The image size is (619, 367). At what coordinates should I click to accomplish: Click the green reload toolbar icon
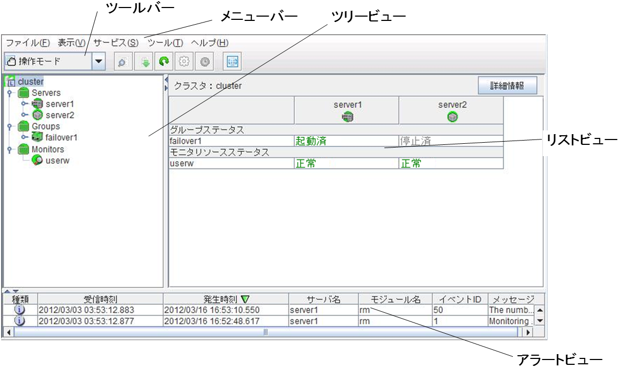[163, 62]
